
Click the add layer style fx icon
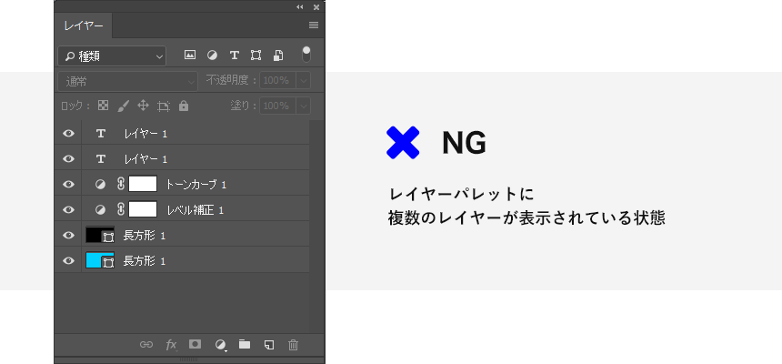[x=171, y=345]
